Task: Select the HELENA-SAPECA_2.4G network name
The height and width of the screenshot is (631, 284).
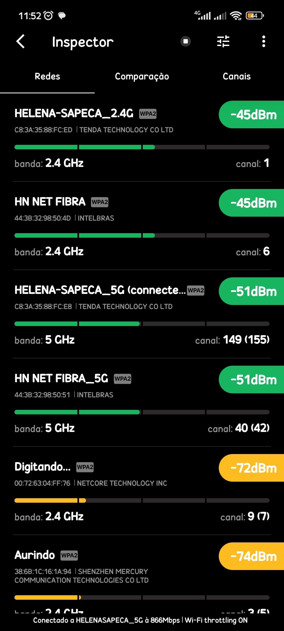Action: click(x=74, y=114)
